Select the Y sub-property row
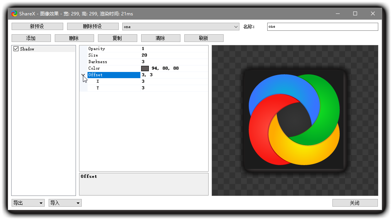Viewport: 391px width, 219px height. (x=143, y=88)
